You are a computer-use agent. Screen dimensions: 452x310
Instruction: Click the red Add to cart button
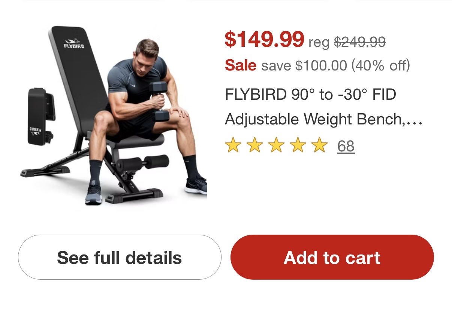[x=332, y=257]
